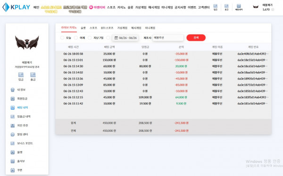This screenshot has height=176, width=283.
Task: Open 카지노 in the top navigation
Action: click(122, 8)
